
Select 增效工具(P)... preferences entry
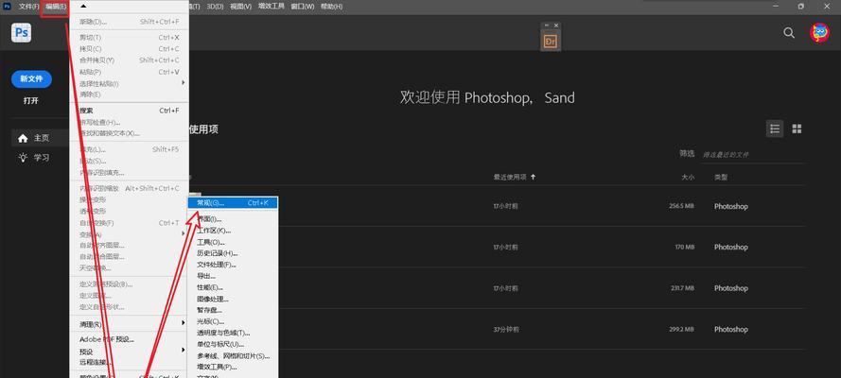point(232,368)
